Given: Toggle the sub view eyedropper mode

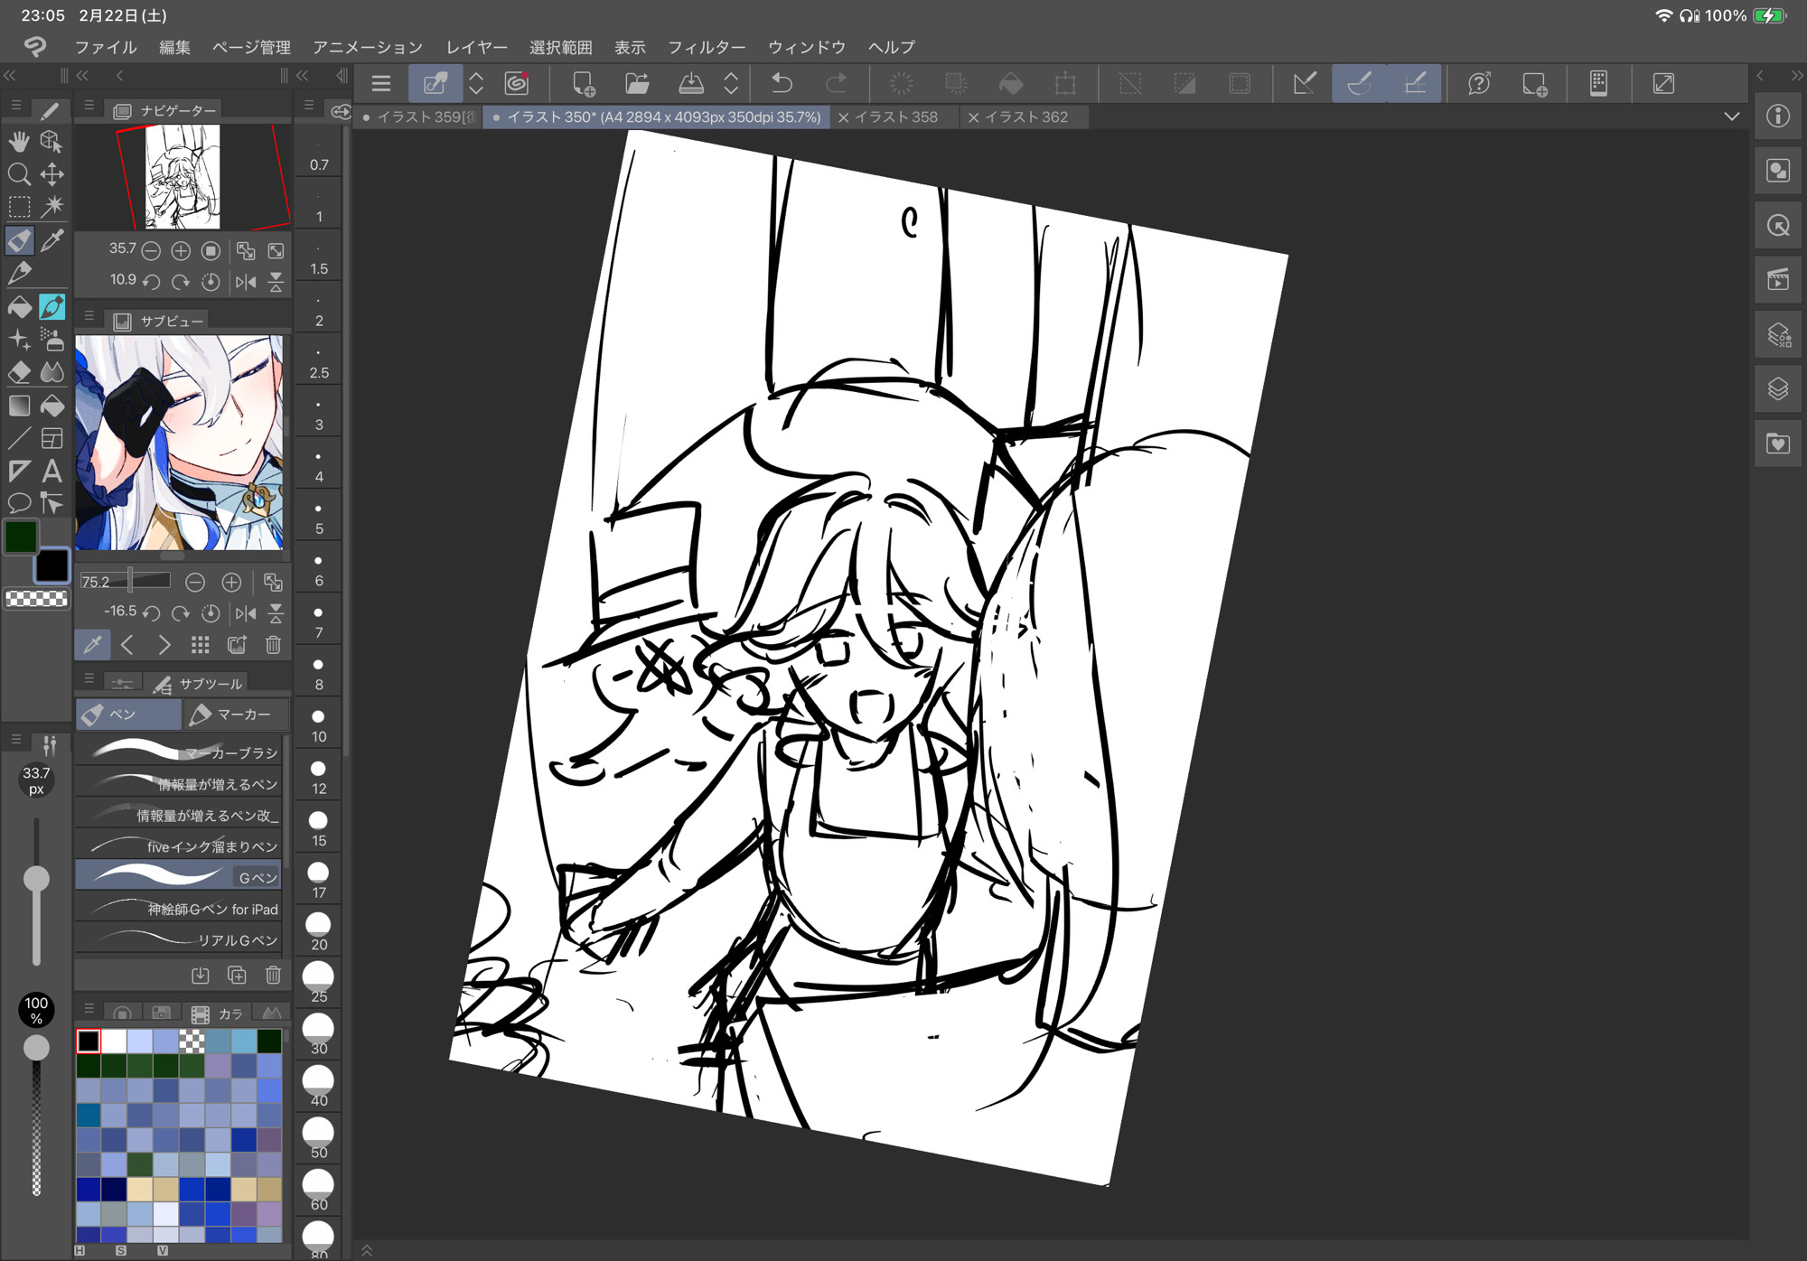Looking at the screenshot, I should [92, 645].
